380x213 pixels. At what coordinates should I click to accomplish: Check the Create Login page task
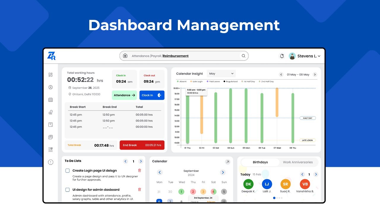click(67, 171)
